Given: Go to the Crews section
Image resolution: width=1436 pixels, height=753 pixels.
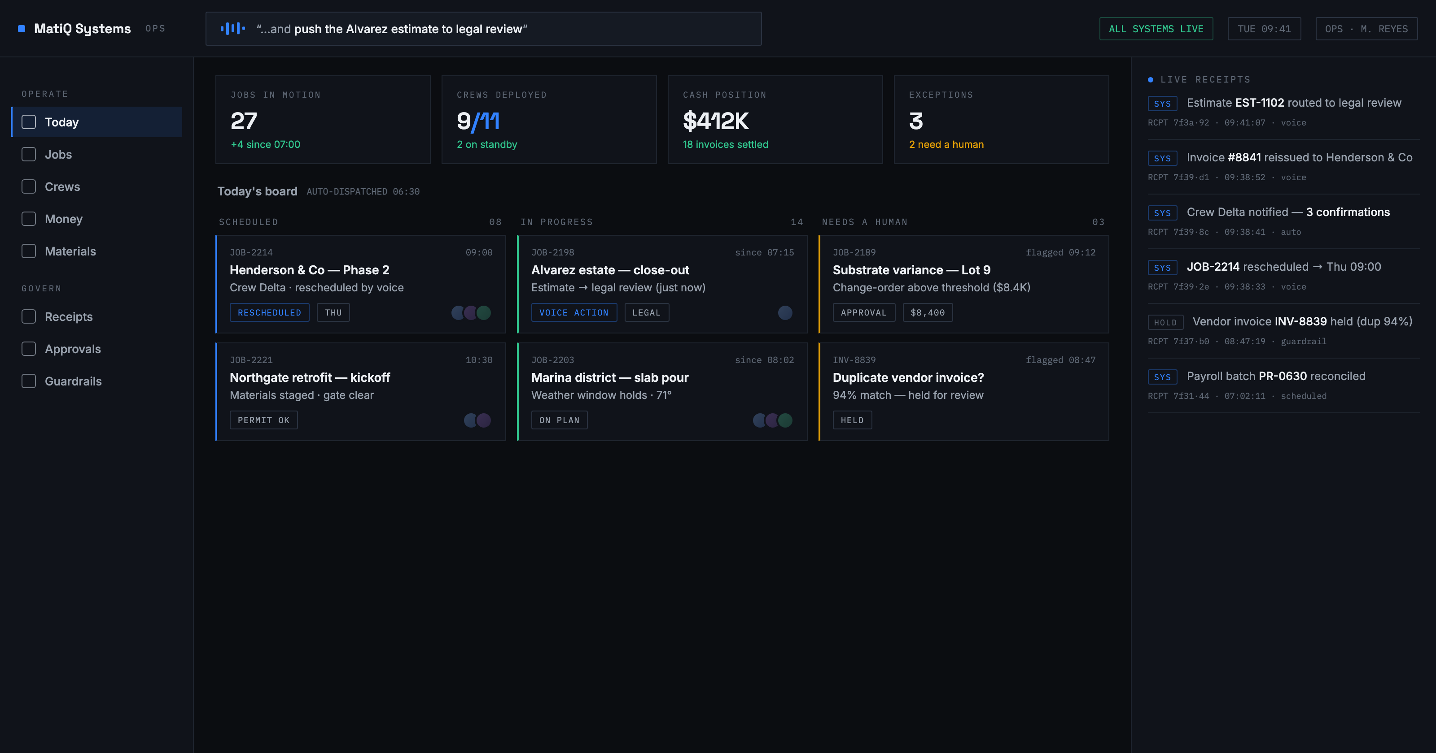Looking at the screenshot, I should click(96, 186).
